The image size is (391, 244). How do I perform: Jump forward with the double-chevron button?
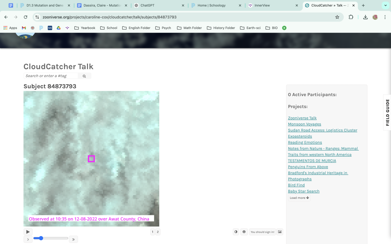73,239
